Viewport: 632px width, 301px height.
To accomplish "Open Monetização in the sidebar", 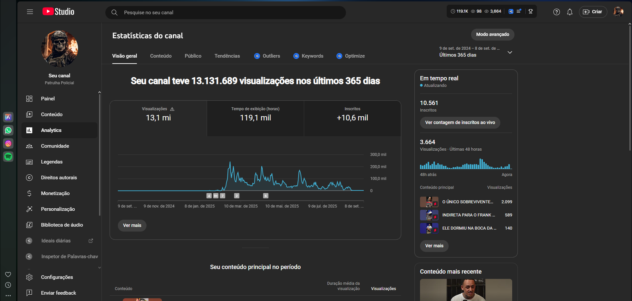I will (x=55, y=193).
